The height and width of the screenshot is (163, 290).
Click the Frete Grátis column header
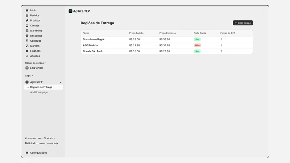click(x=200, y=33)
